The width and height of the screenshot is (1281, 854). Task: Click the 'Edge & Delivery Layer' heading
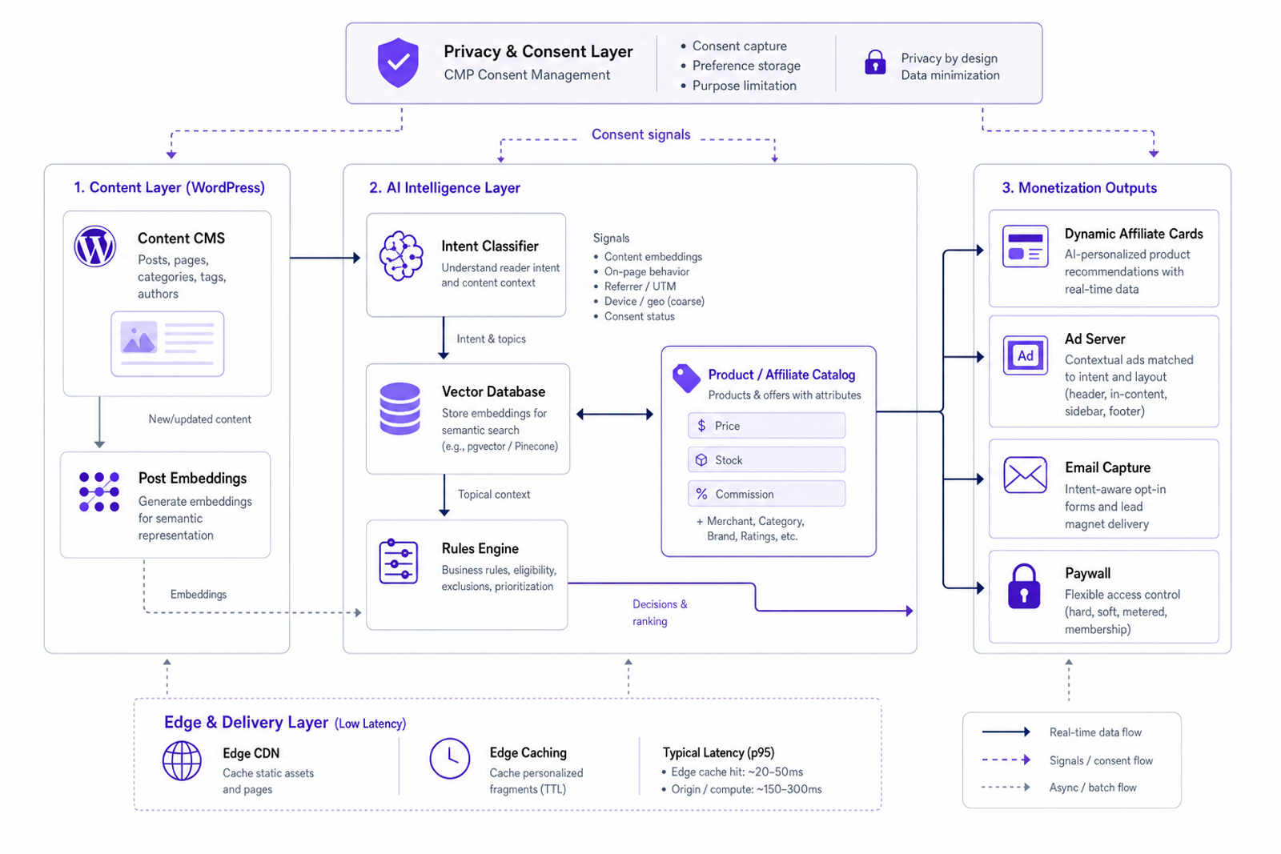[x=246, y=722]
